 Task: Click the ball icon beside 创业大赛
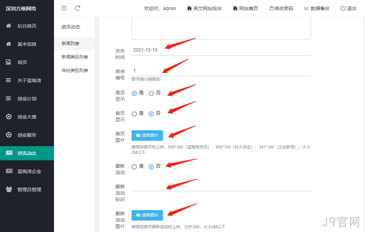9,117
